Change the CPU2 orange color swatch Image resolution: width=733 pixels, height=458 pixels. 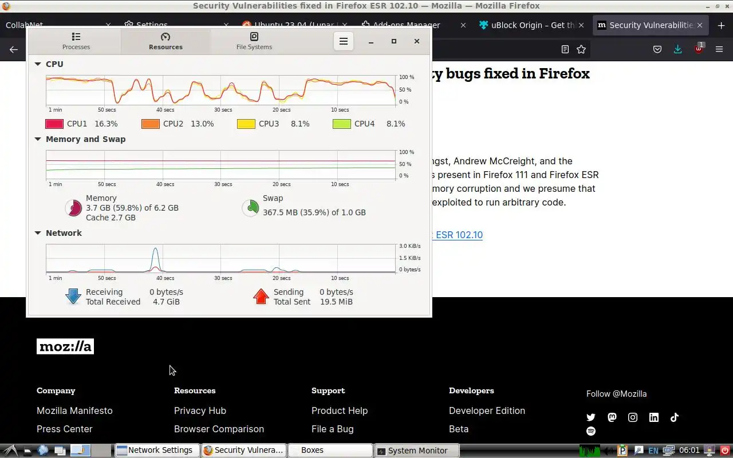click(151, 124)
